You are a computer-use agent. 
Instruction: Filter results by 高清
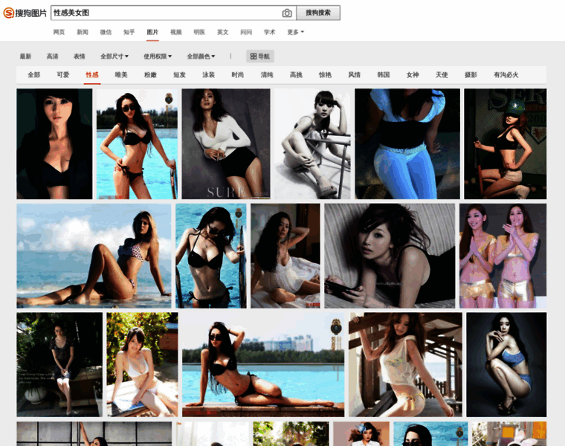click(x=52, y=56)
